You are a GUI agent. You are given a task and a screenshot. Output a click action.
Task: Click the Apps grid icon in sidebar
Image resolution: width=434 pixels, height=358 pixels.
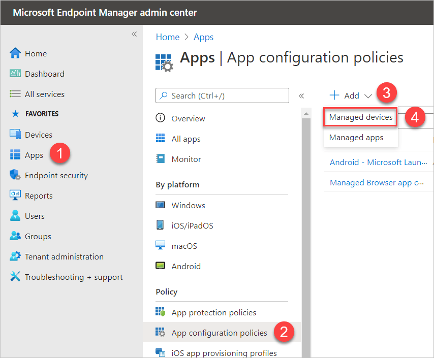[15, 155]
